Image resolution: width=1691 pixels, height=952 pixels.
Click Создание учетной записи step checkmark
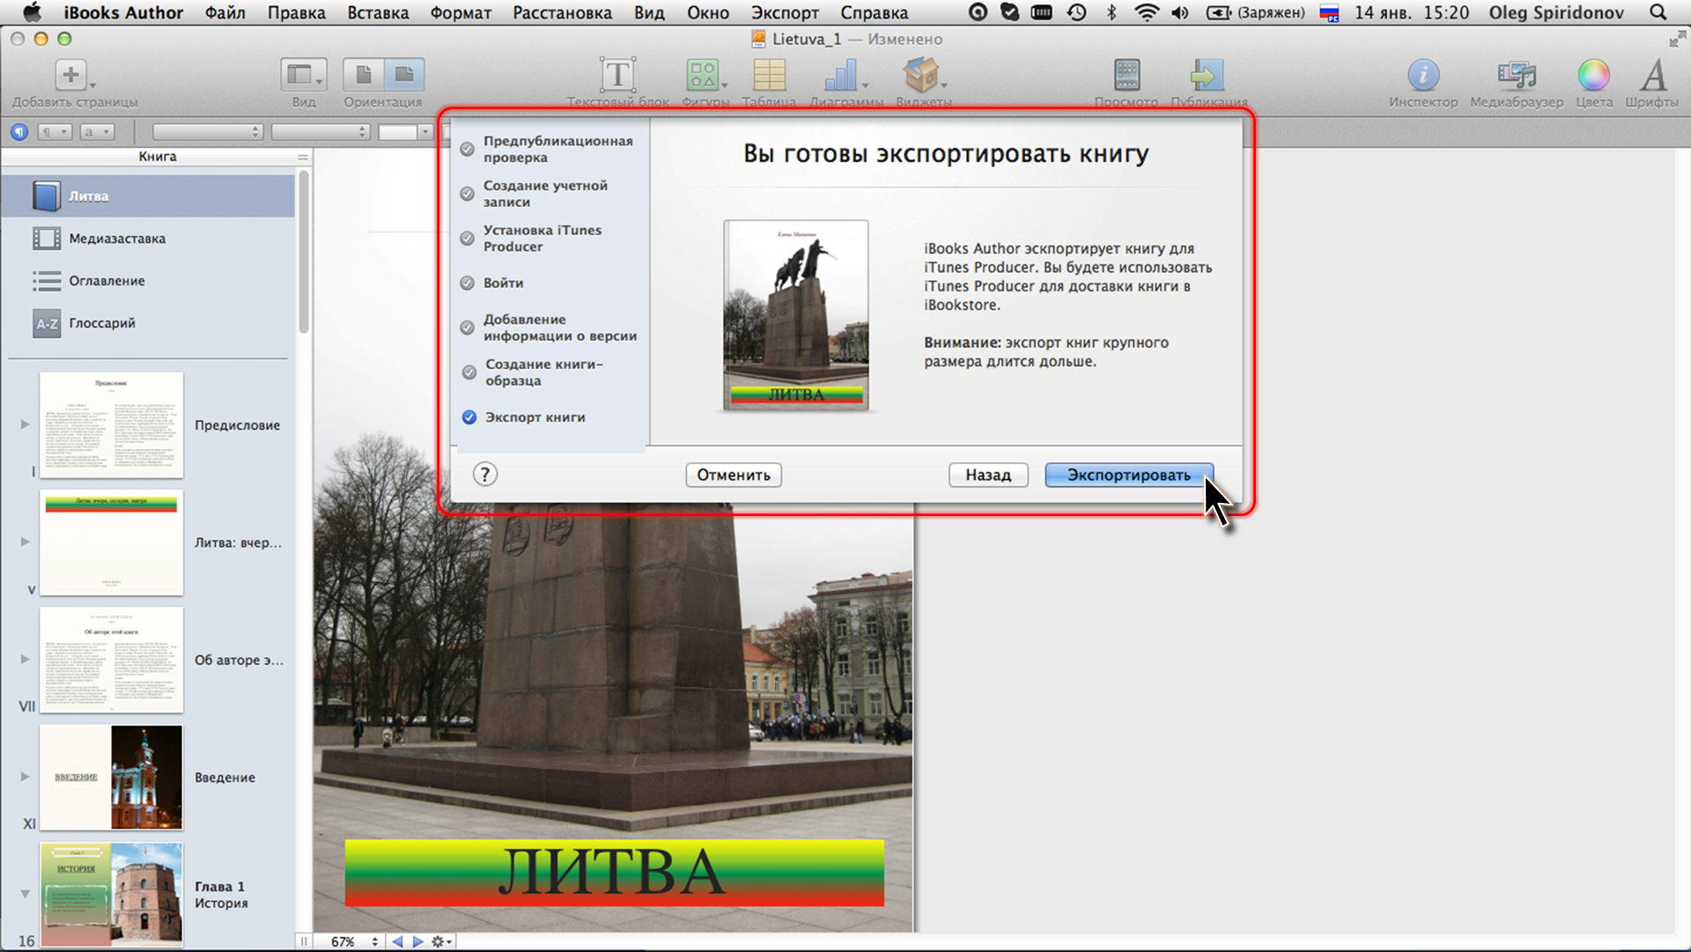coord(468,194)
